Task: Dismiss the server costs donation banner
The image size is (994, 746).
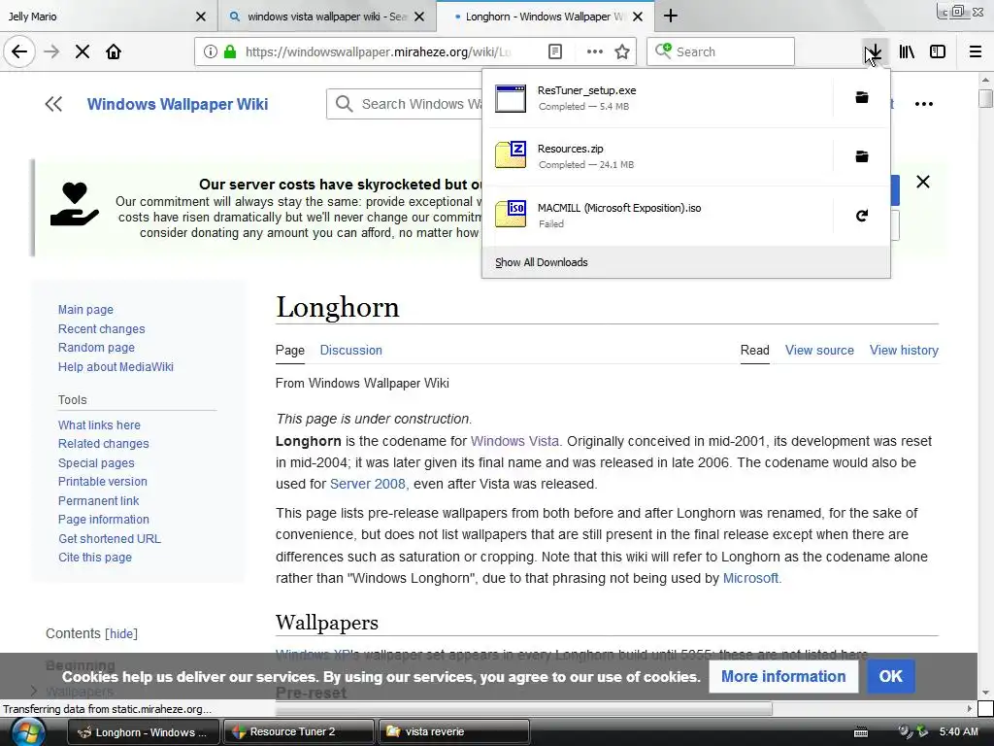Action: [923, 182]
